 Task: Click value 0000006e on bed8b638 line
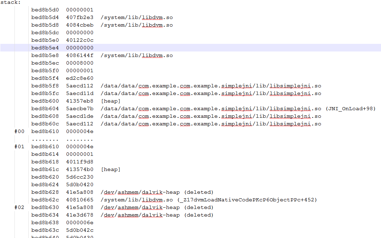80,223
